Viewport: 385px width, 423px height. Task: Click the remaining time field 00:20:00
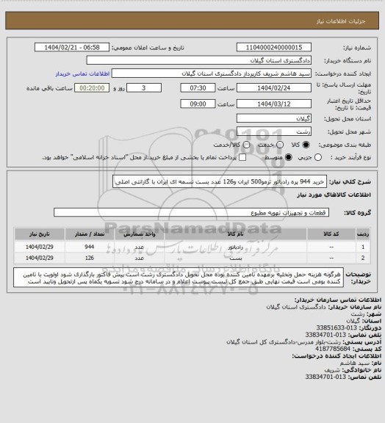point(92,88)
